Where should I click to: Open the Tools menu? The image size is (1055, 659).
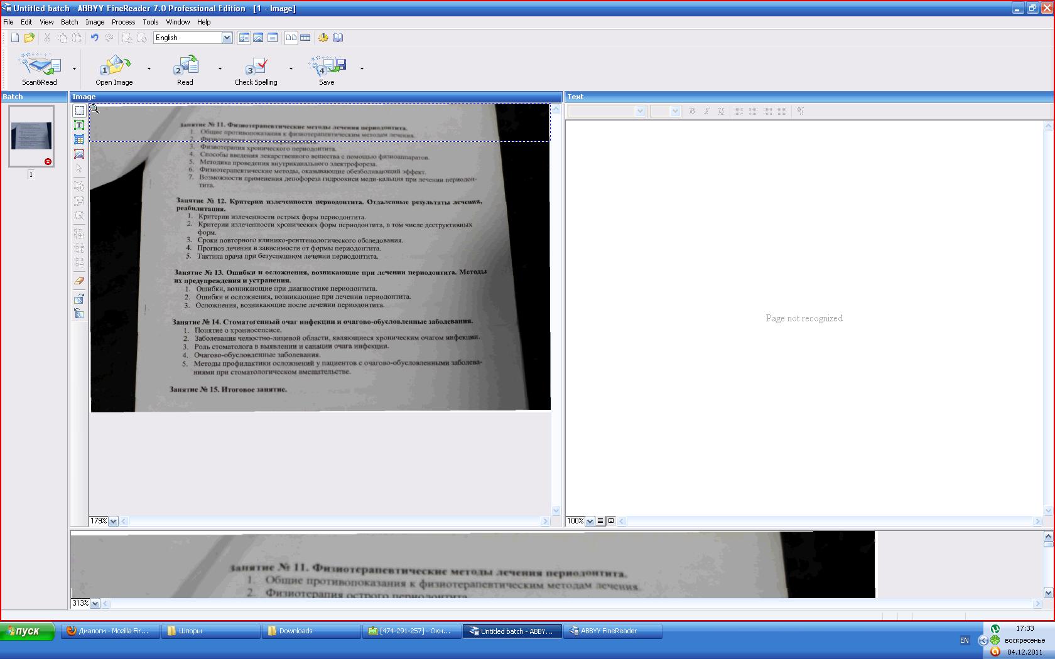click(x=151, y=22)
